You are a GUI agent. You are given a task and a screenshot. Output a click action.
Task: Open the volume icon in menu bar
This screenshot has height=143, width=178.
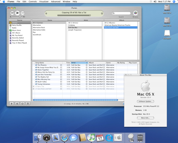tap(155, 2)
